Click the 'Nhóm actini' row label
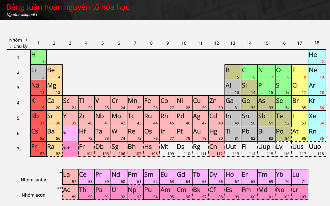This screenshot has height=206, width=330. [34, 195]
